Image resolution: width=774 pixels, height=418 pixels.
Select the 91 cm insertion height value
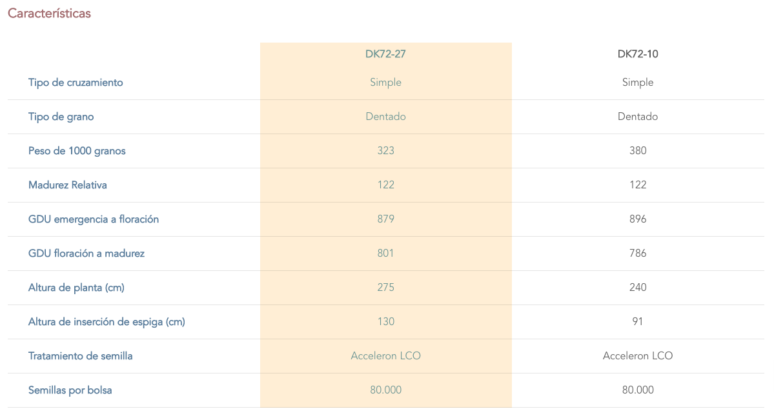(x=638, y=322)
